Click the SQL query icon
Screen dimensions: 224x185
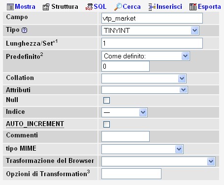pos(89,7)
